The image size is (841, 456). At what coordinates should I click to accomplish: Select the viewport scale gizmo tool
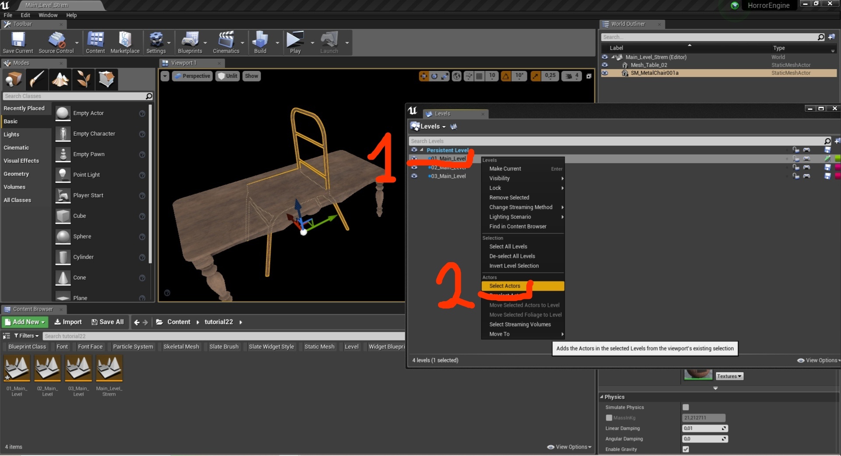445,76
